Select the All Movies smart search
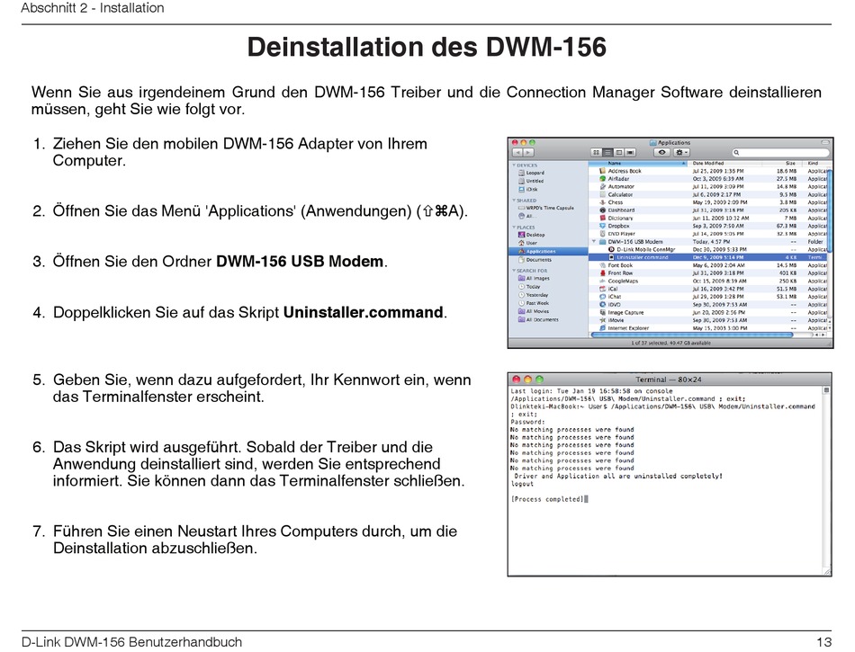This screenshot has width=855, height=652. (x=534, y=311)
